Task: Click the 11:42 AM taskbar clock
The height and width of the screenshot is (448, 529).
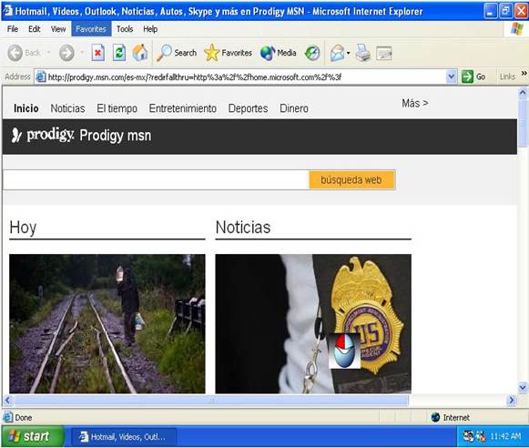Action: [x=505, y=436]
